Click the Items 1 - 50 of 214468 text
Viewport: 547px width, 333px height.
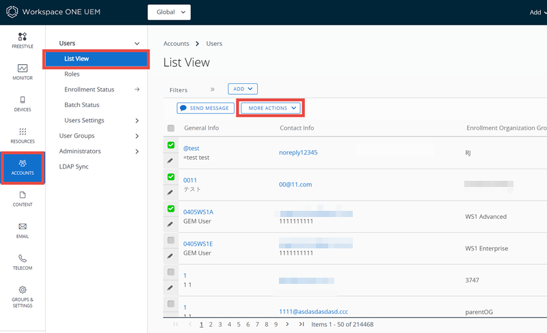pyautogui.click(x=343, y=324)
